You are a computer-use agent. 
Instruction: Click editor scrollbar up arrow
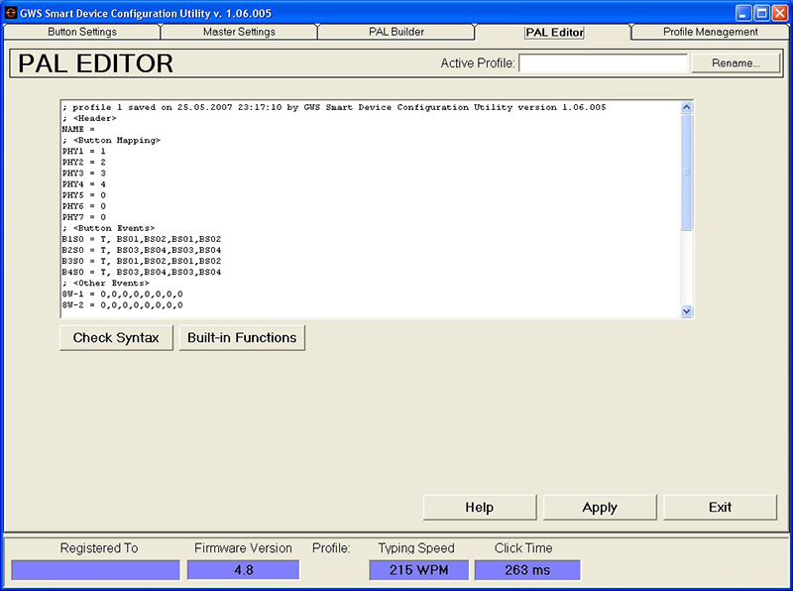pyautogui.click(x=686, y=107)
